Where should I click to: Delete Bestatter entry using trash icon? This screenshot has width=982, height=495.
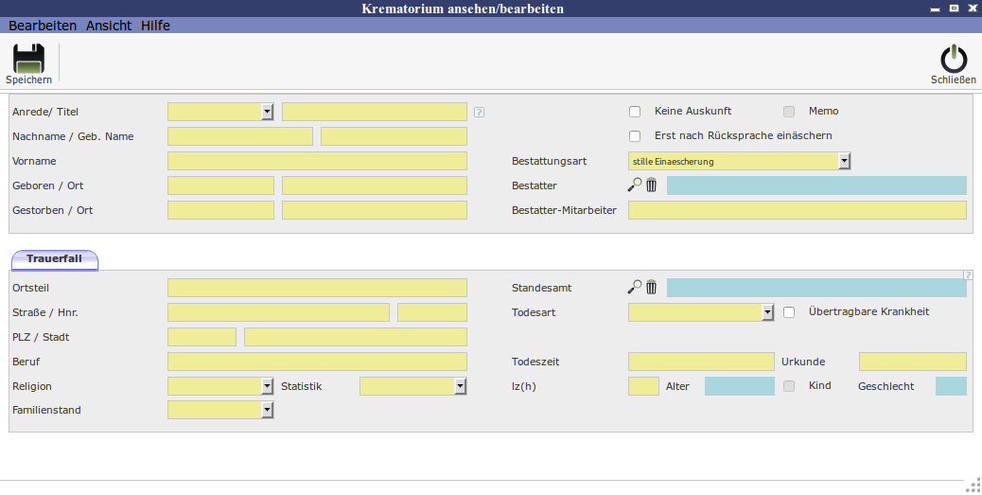(651, 186)
